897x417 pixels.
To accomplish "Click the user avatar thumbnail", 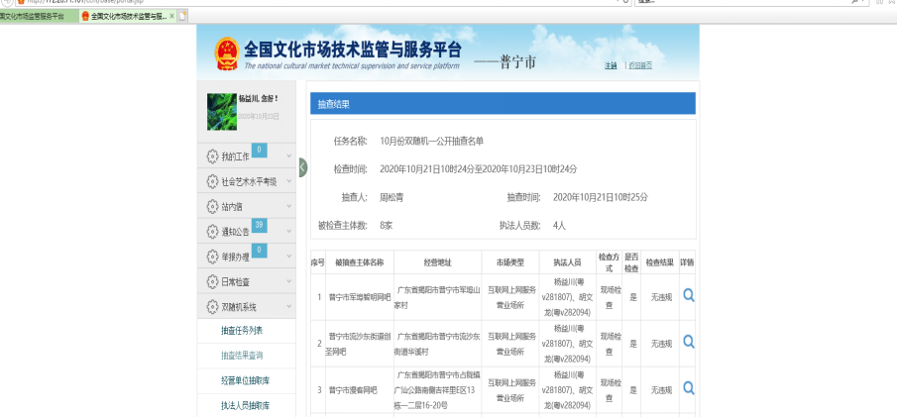I will [x=220, y=111].
